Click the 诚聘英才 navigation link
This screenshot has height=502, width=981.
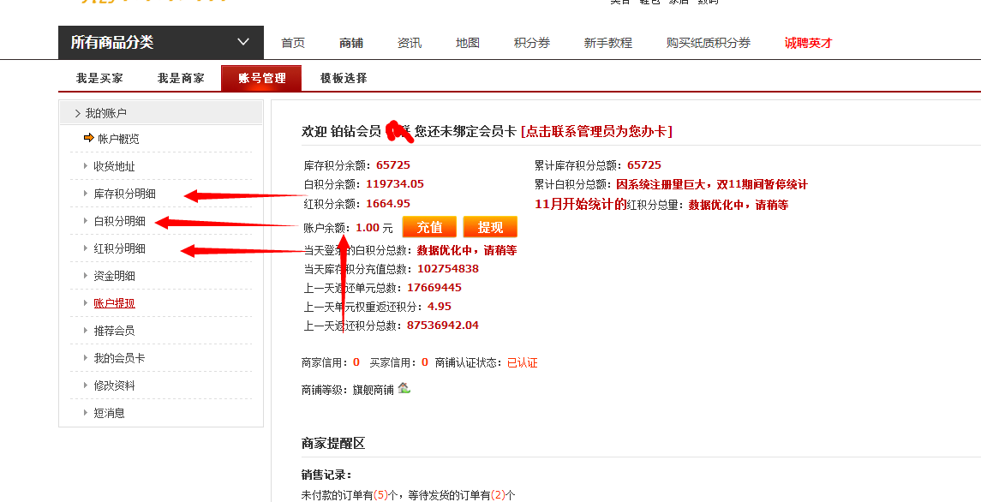click(x=808, y=43)
